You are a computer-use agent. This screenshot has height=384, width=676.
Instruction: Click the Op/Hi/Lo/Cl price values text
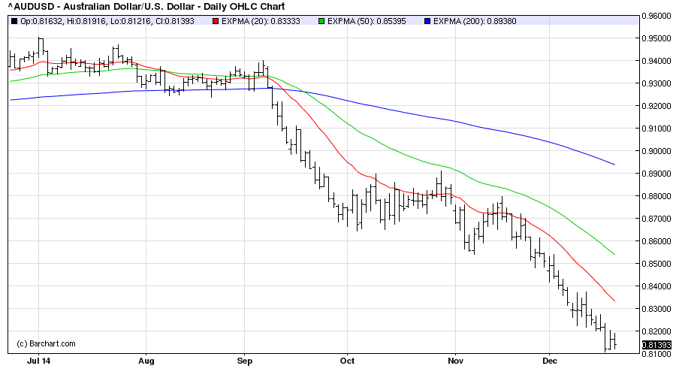coord(107,21)
